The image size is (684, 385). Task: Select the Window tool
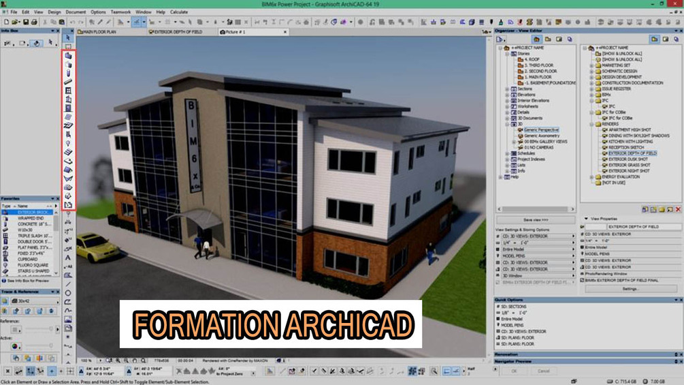68,91
